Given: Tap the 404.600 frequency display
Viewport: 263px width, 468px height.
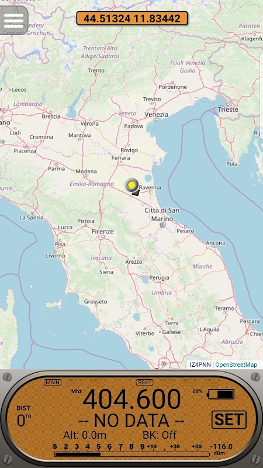Looking at the screenshot, I should [131, 400].
